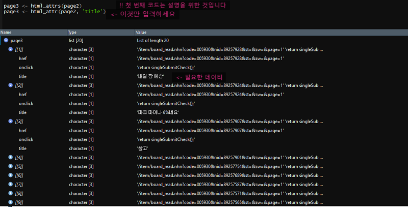The height and width of the screenshot is (207, 408).
Task: Select the onclick row under [[3]]
Action: [204, 139]
